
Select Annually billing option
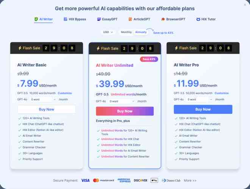141,32
